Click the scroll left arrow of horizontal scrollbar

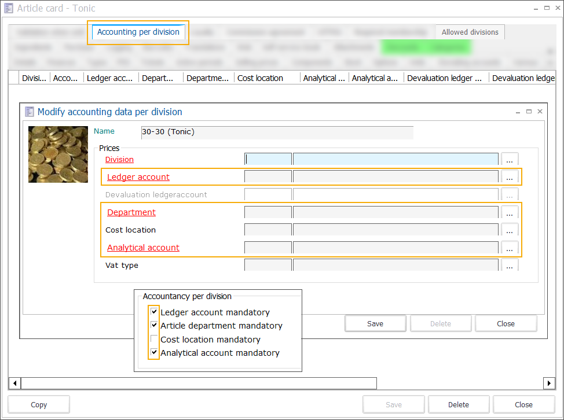[x=15, y=383]
